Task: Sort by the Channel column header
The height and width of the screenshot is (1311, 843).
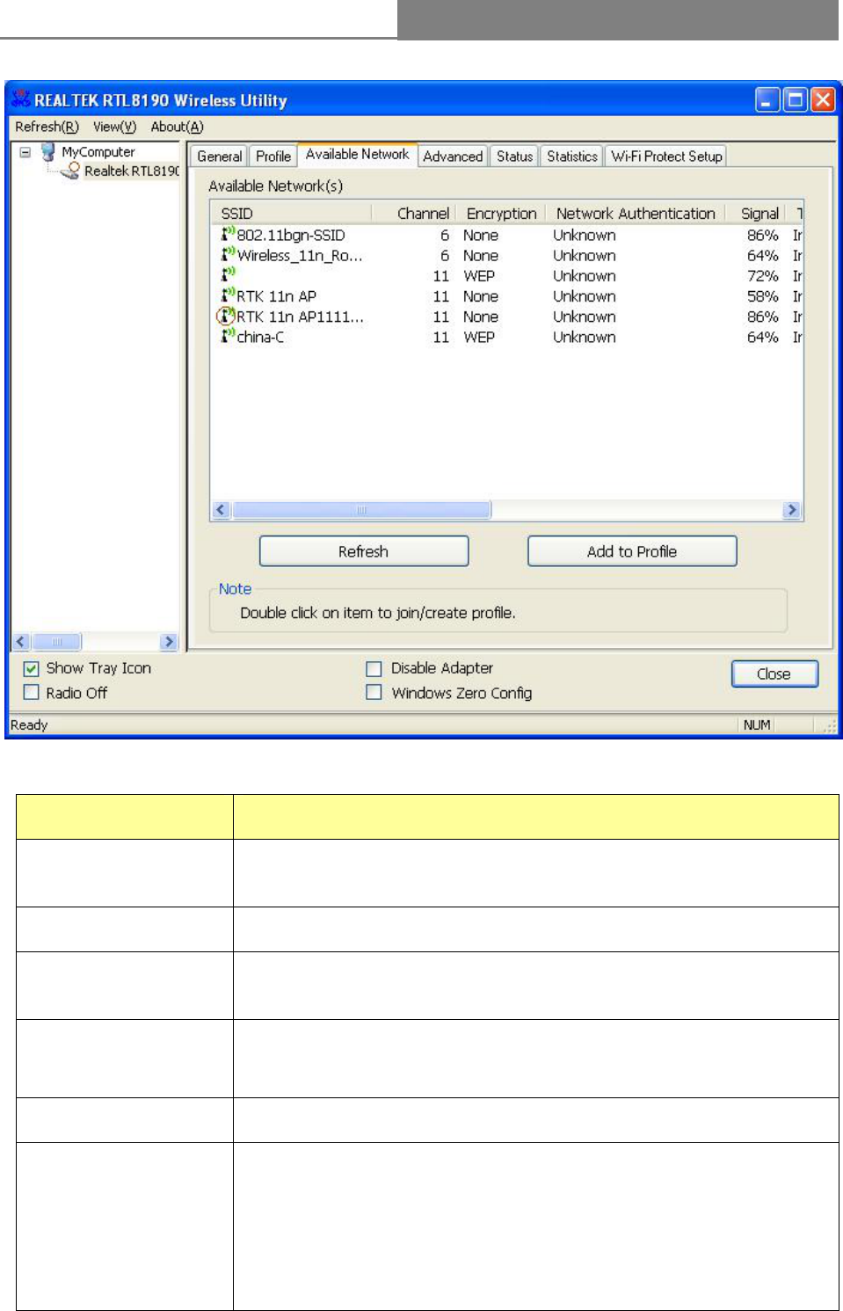Action: (414, 213)
